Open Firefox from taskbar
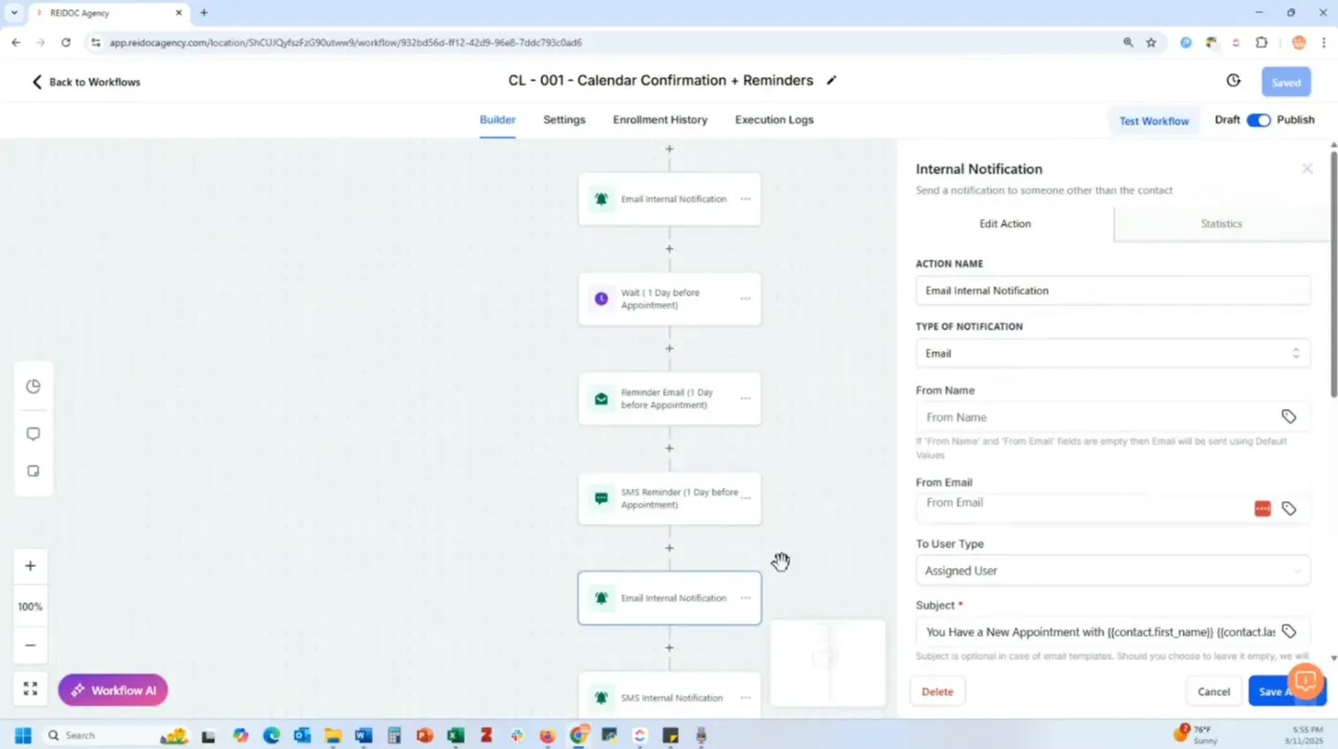1338x749 pixels. coord(547,735)
